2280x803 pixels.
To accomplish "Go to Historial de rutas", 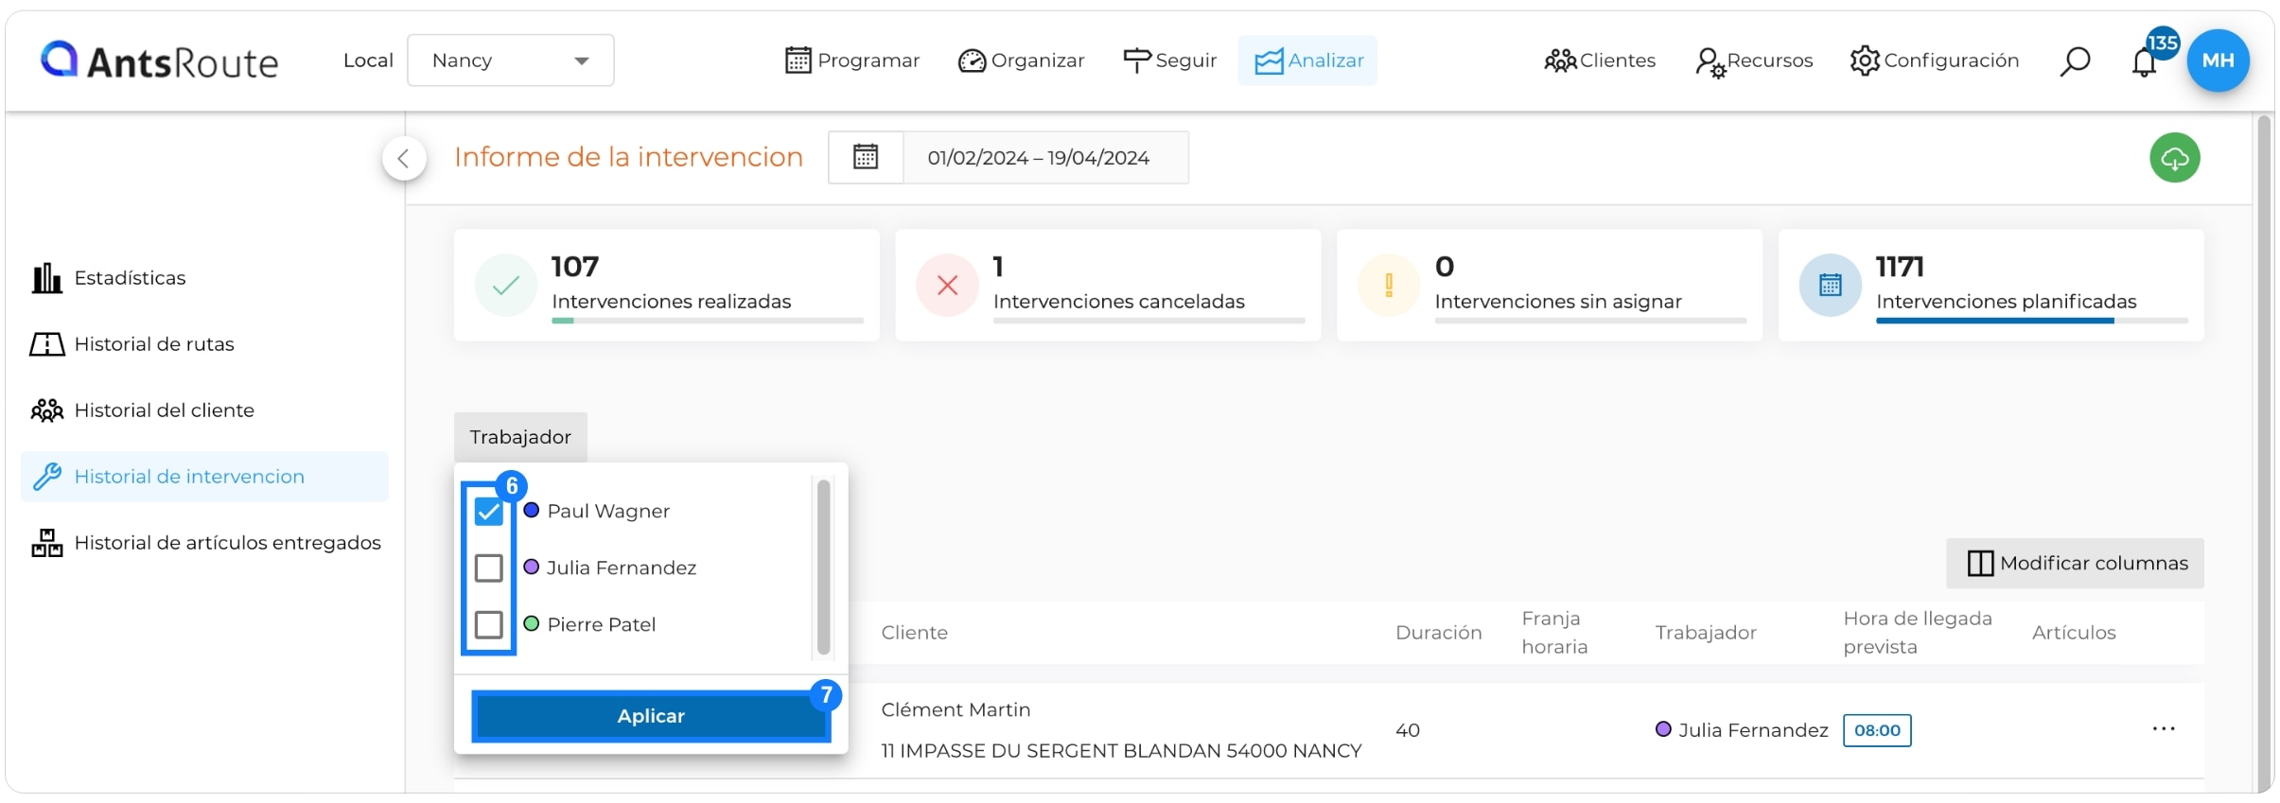I will [132, 344].
